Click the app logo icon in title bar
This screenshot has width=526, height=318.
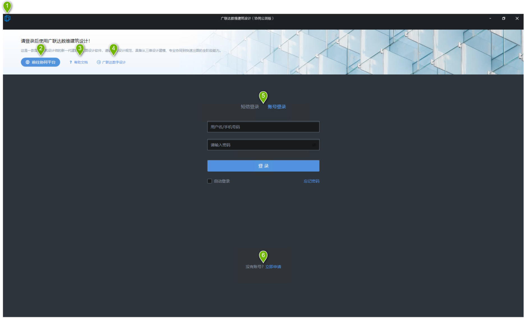pyautogui.click(x=7, y=19)
